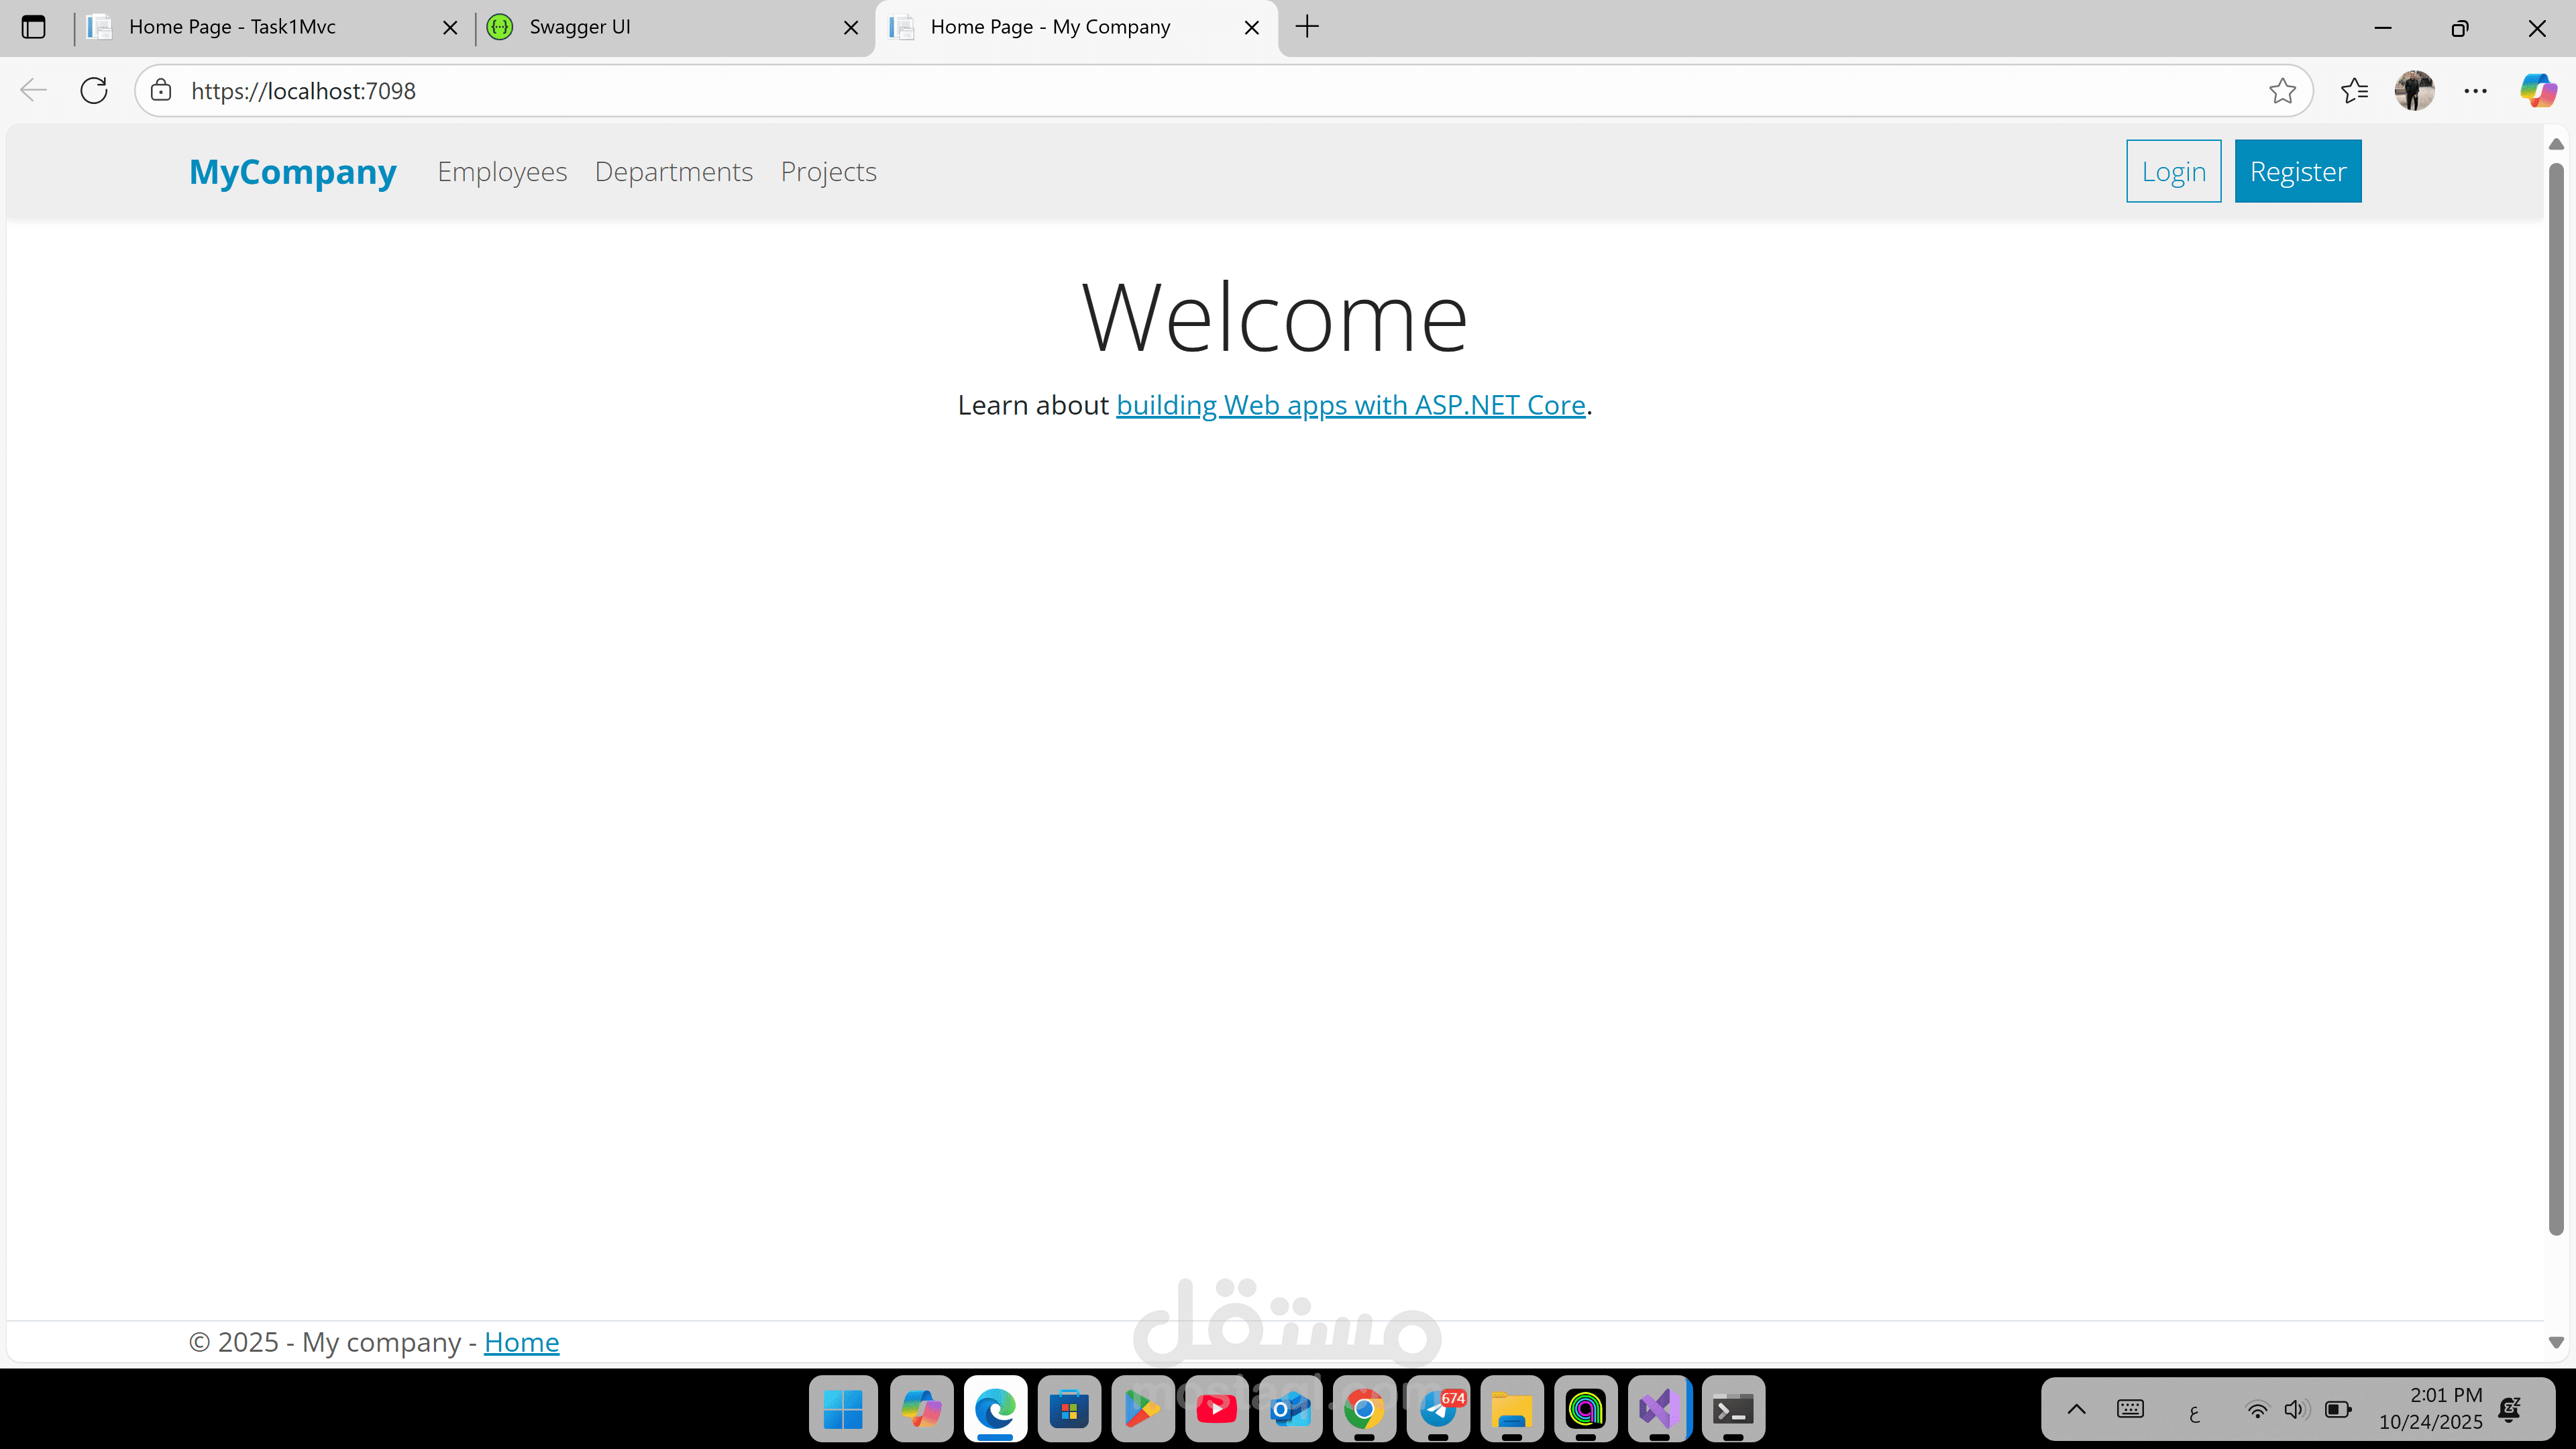
Task: Switch to Microsoft Edge in taskbar
Action: [995, 1409]
